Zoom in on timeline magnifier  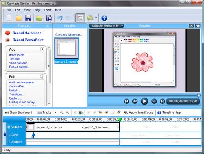(x=62, y=112)
